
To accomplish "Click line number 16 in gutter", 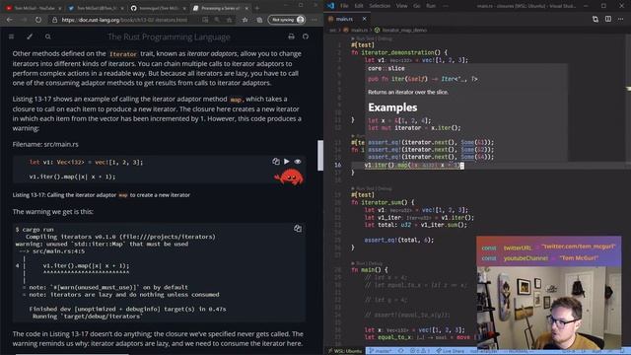I will tap(337, 165).
